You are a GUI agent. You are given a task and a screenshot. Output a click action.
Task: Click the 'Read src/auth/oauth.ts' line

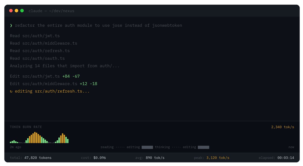pos(37,58)
